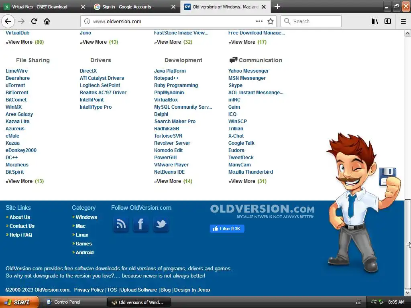Viewport: 411px width, 308px height.
Task: Open the Skype link
Action: pyautogui.click(x=235, y=85)
